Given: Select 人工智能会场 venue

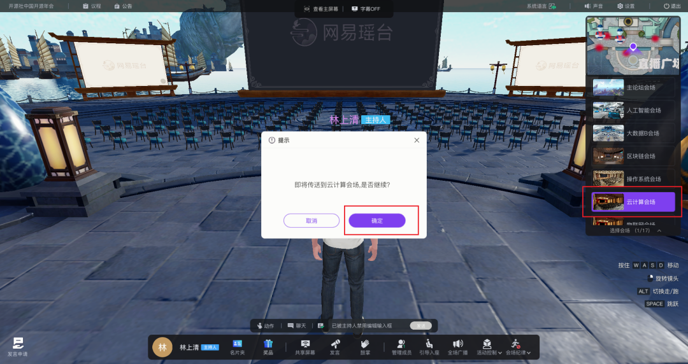Looking at the screenshot, I should click(x=633, y=110).
